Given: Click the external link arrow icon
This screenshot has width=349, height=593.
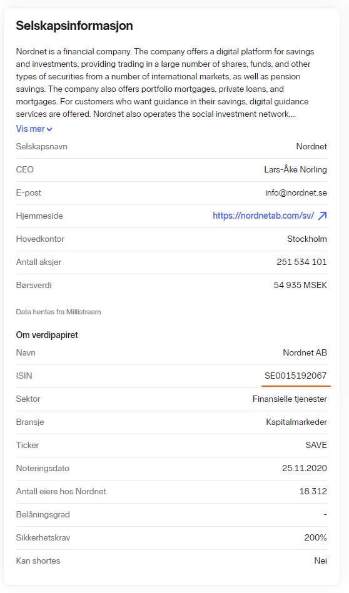Looking at the screenshot, I should (322, 216).
